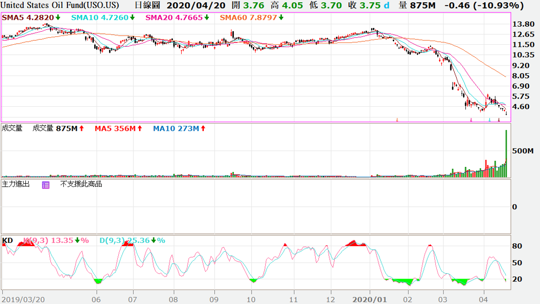Click the red up arrow after 成交量 875M

82,128
